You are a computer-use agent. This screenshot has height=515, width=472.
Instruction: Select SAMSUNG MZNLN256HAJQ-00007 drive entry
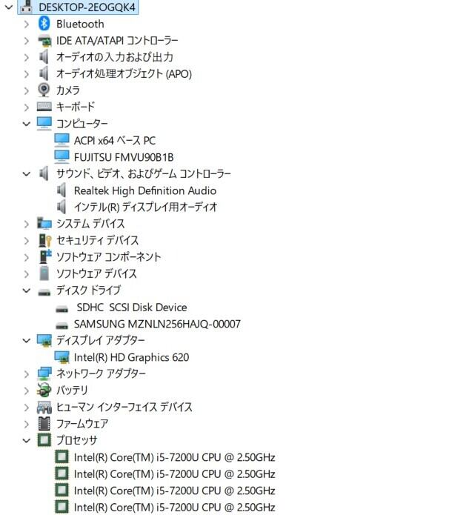[157, 324]
